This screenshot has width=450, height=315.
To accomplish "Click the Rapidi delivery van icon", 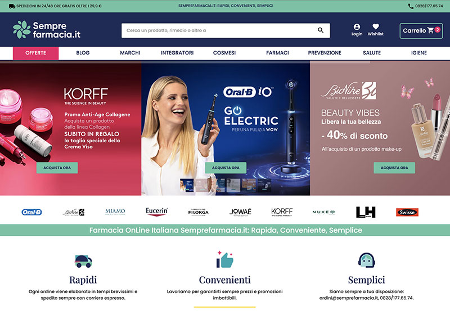I will tap(83, 261).
